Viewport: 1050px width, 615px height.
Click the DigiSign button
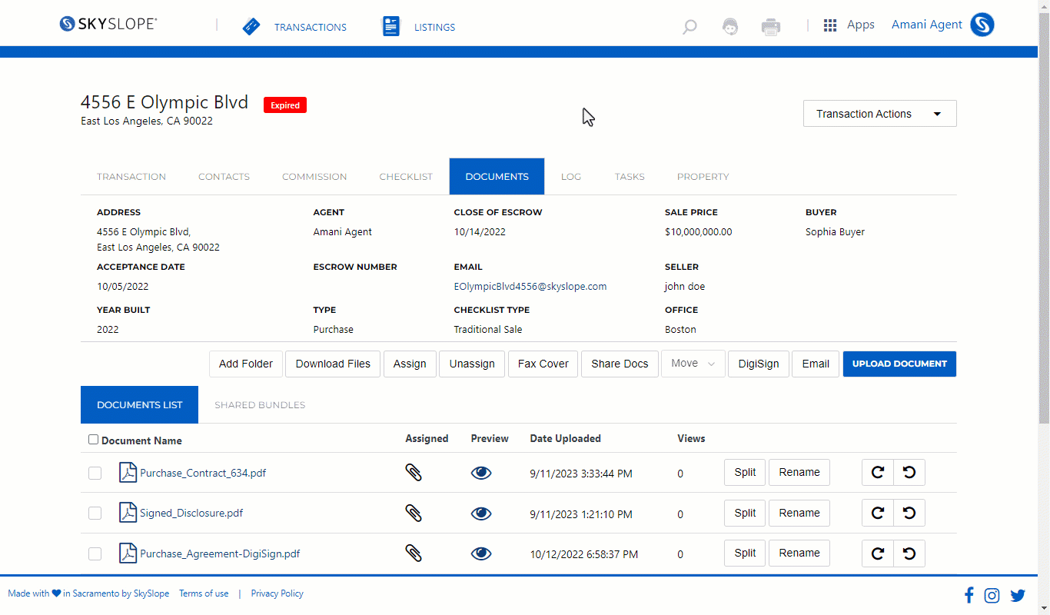759,364
